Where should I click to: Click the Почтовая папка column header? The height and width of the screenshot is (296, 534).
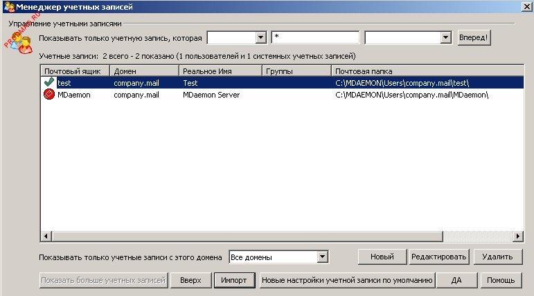[x=422, y=71]
